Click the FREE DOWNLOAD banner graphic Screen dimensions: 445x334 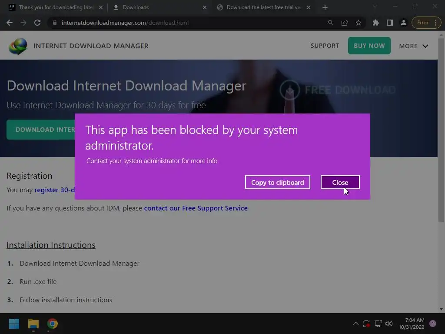[x=338, y=90]
